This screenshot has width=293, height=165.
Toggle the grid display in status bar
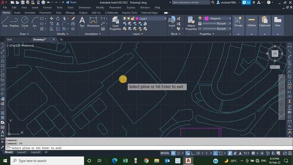click(x=173, y=153)
